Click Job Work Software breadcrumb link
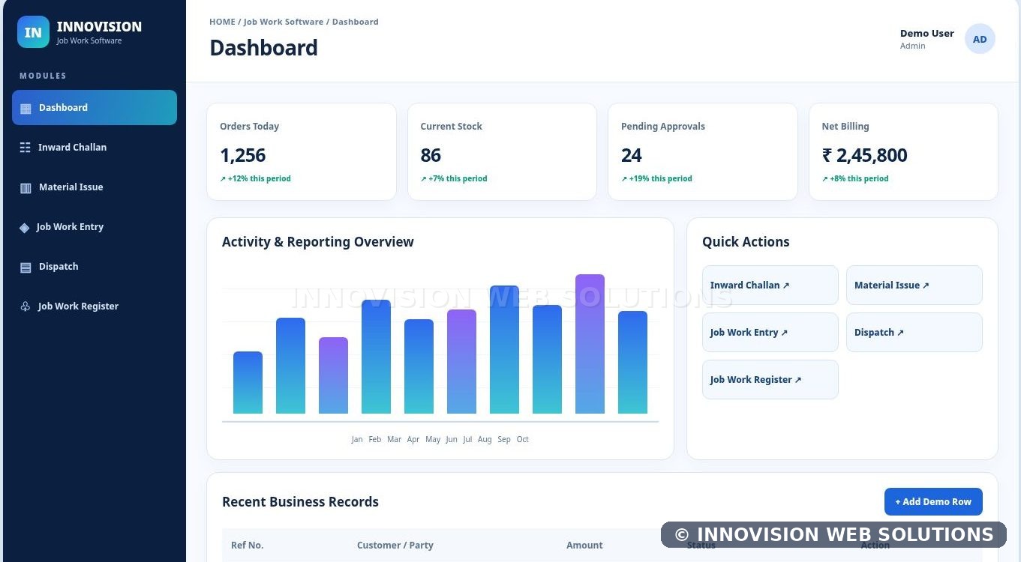Viewport: 1021px width, 562px height. tap(284, 22)
